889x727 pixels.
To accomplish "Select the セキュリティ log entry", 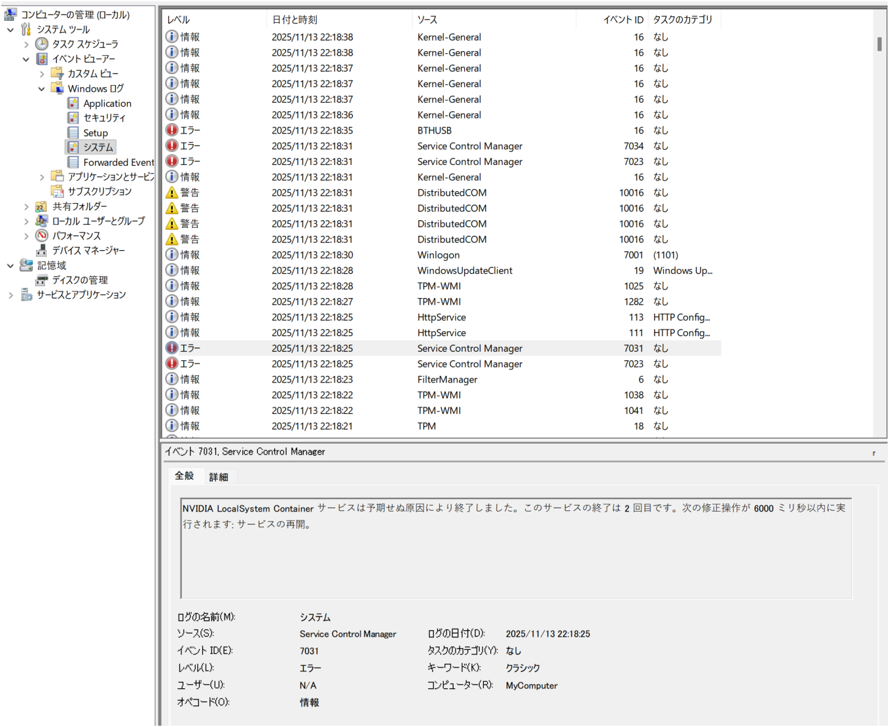I will [104, 118].
